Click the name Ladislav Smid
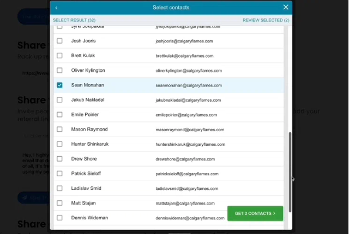 pyautogui.click(x=86, y=188)
